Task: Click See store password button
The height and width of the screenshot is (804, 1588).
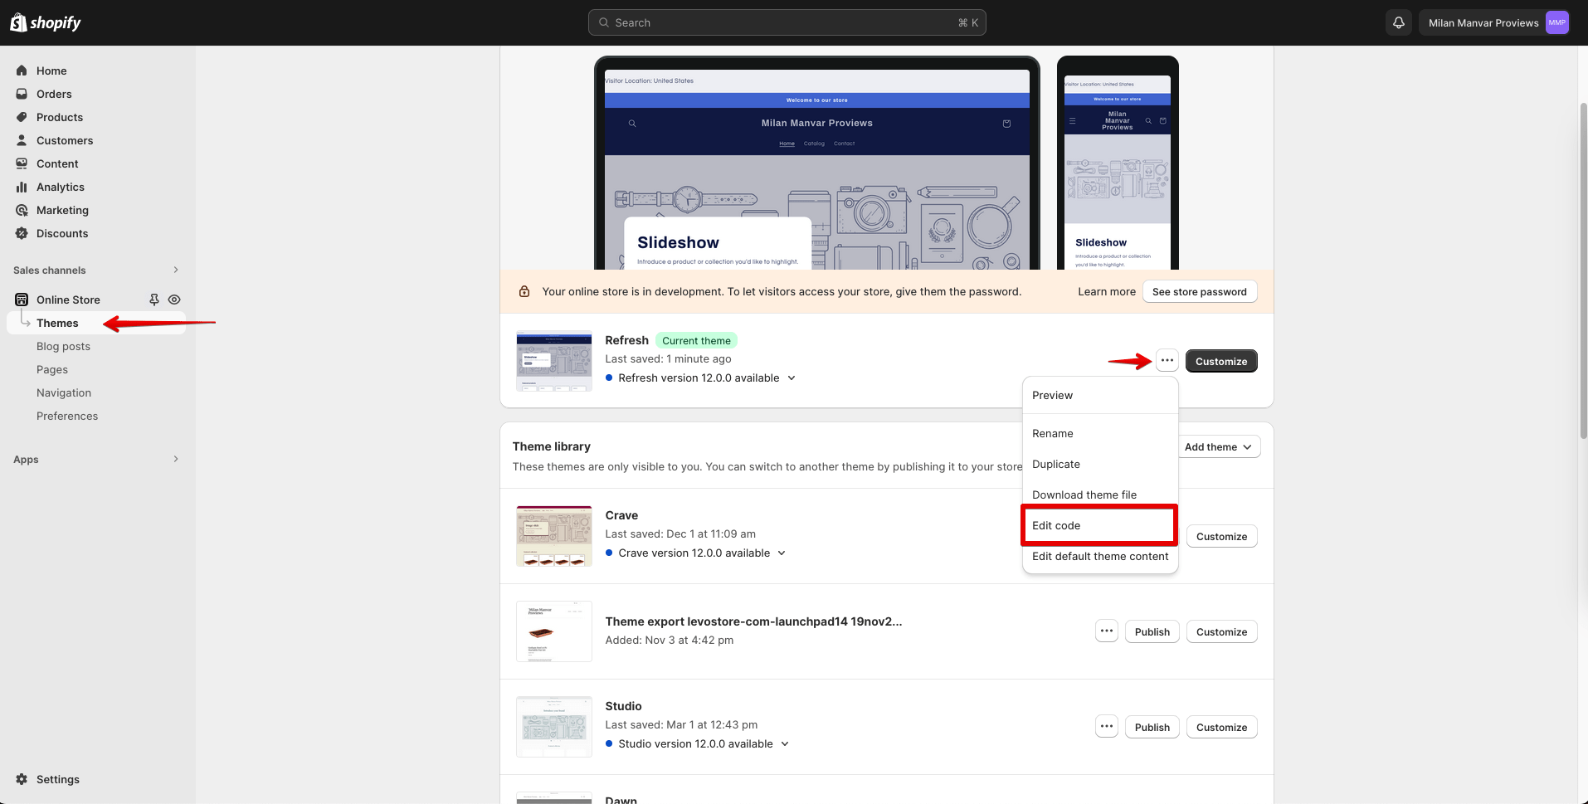Action: coord(1199,291)
